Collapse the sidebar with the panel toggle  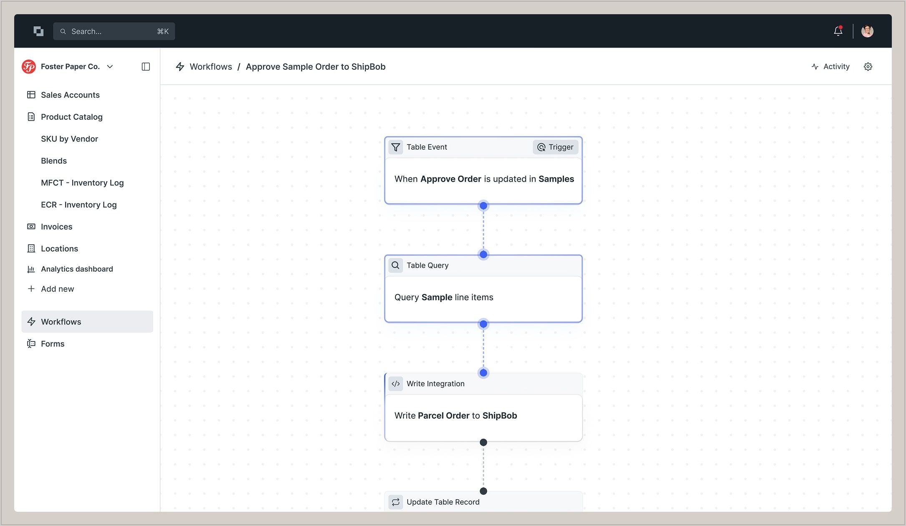145,66
